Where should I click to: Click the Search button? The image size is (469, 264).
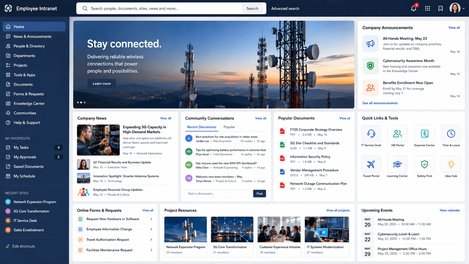252,8
